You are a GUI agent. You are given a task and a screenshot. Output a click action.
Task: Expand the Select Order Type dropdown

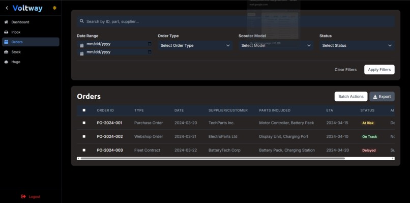[195, 45]
